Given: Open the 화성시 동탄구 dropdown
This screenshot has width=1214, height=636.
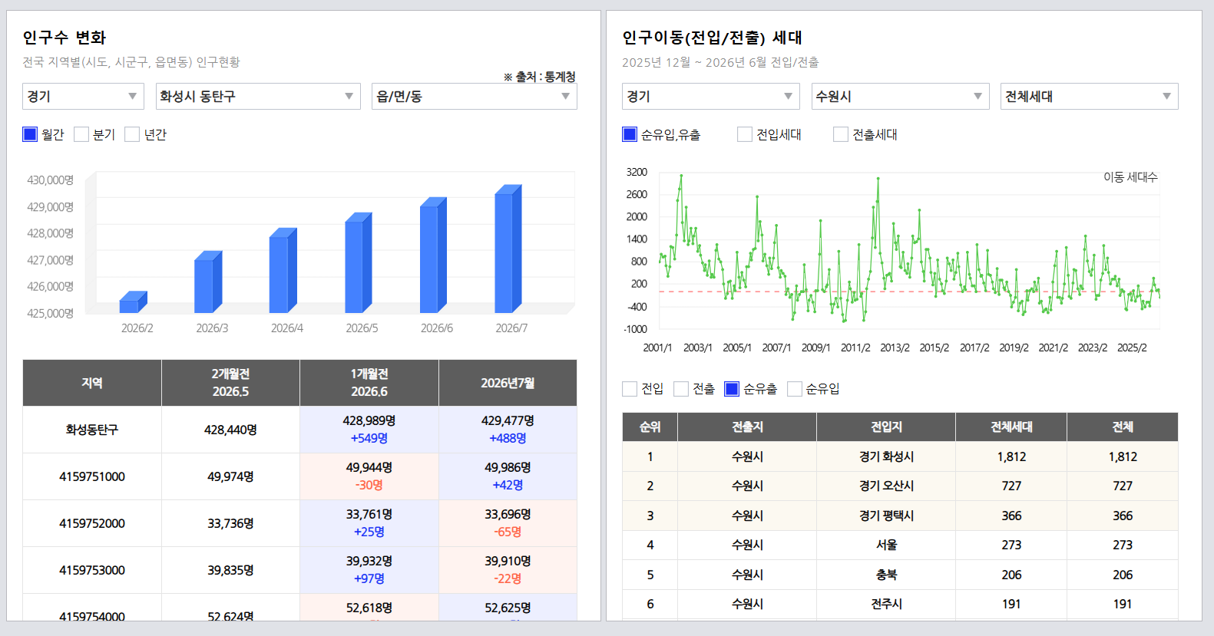Looking at the screenshot, I should click(258, 96).
